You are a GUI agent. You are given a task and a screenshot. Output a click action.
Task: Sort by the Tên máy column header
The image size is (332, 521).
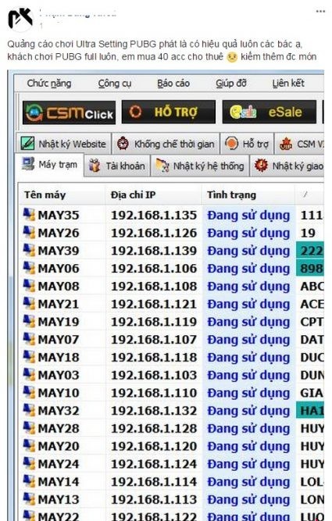coord(62,194)
